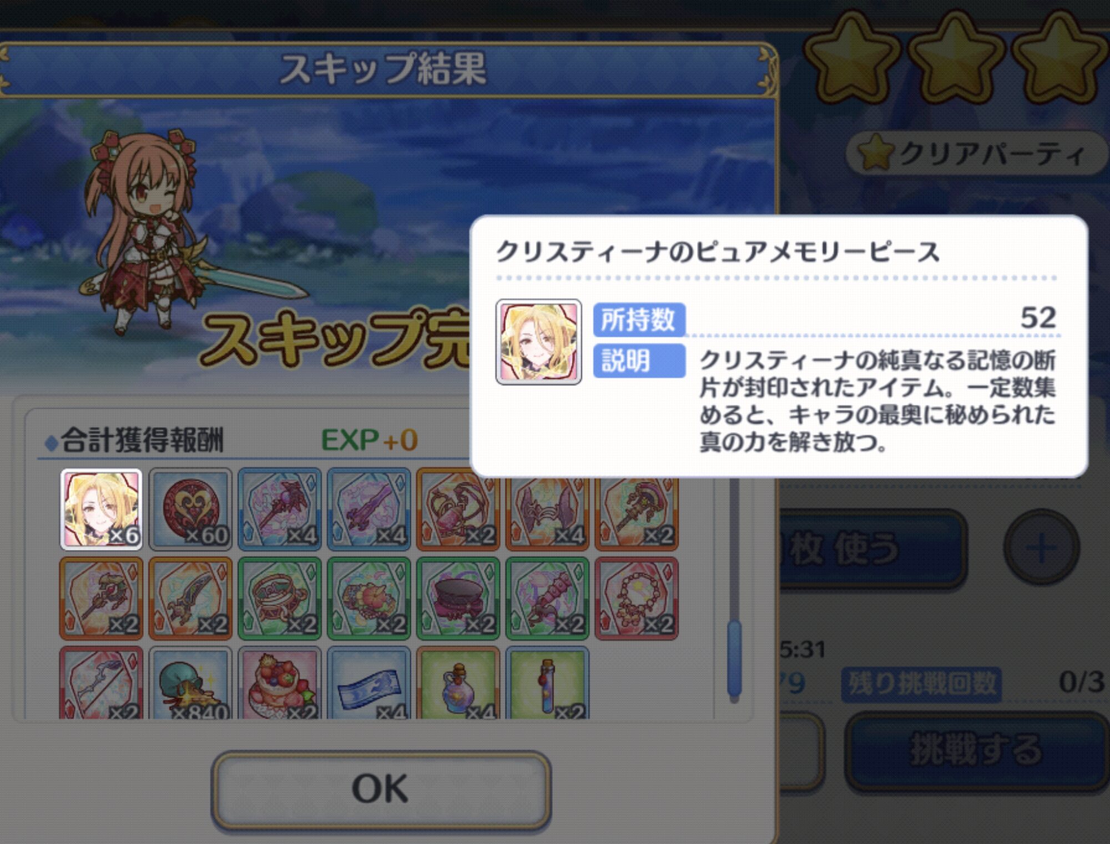1110x844 pixels.
Task: Click the reward list scrollbar handle
Action: (734, 659)
